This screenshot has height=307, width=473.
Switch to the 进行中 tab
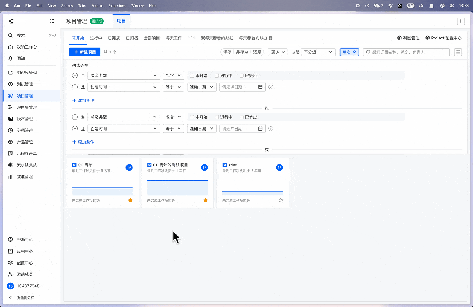(96, 38)
